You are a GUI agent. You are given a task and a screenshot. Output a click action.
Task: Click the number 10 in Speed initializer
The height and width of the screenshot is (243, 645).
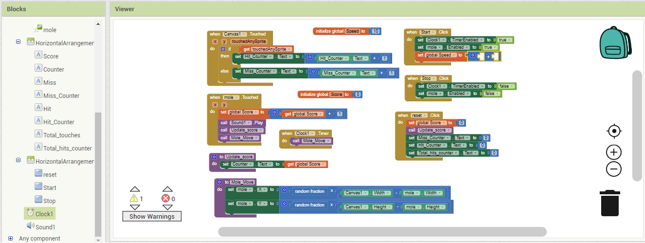[376, 31]
